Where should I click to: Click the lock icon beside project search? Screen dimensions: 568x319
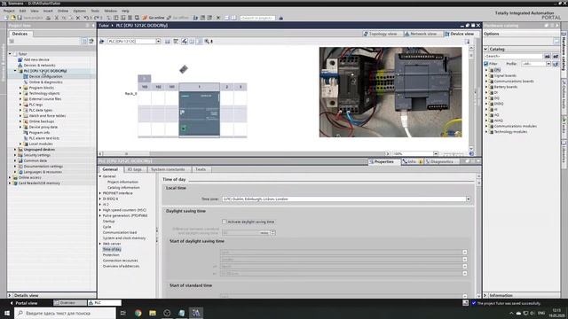[x=281, y=18]
